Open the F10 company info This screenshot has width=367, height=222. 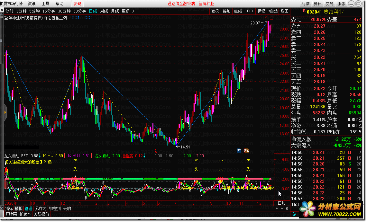point(250,11)
